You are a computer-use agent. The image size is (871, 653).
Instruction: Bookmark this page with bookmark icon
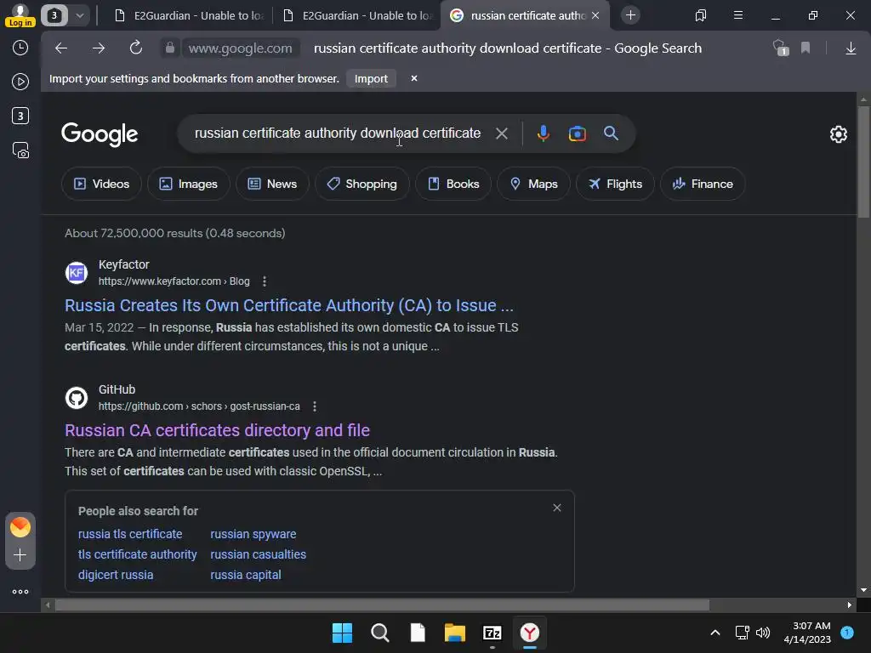pos(806,48)
